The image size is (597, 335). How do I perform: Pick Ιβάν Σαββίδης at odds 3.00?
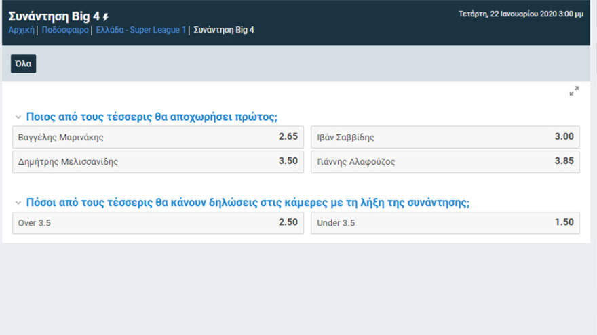click(x=445, y=137)
